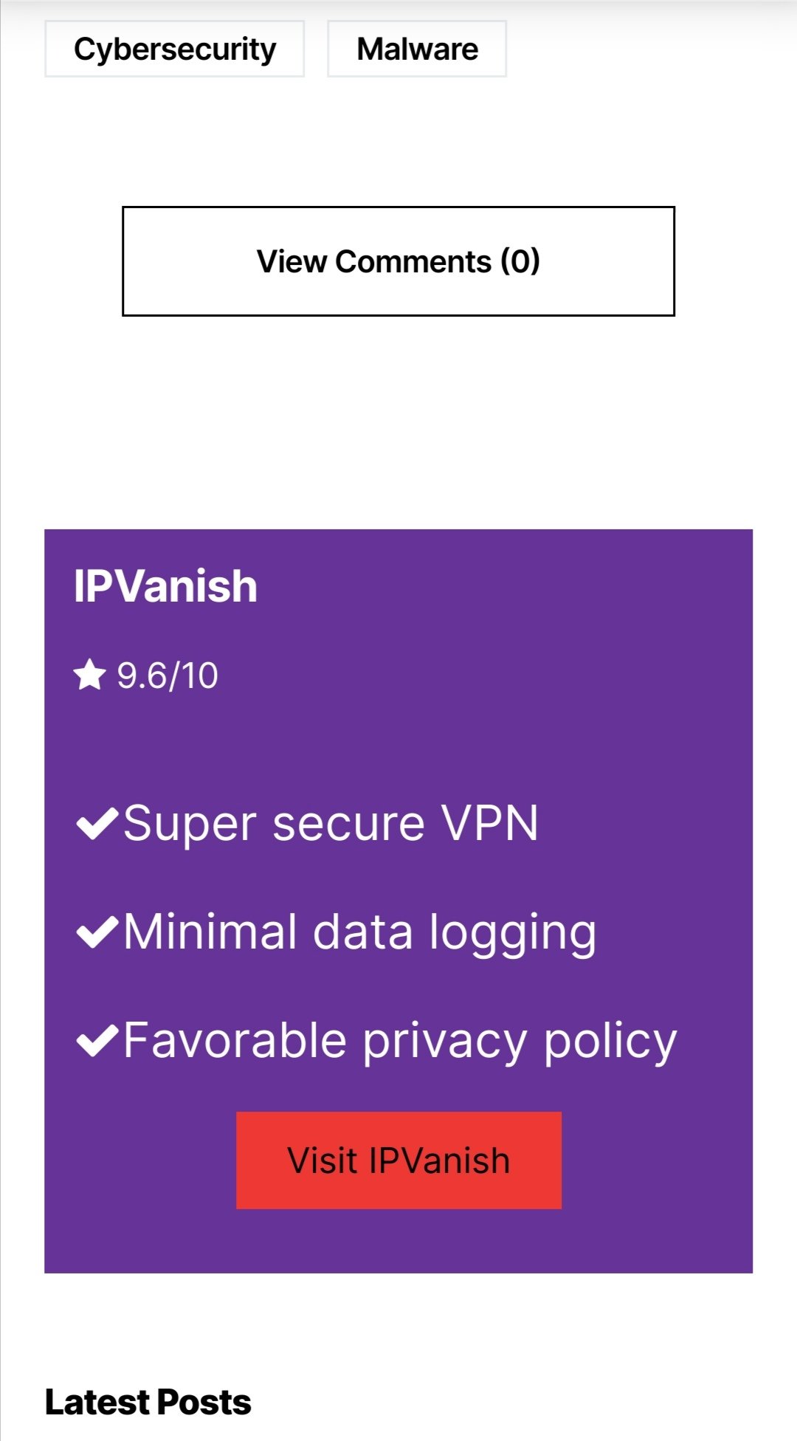Select the Cybersecurity label text
The width and height of the screenshot is (797, 1441).
[175, 49]
